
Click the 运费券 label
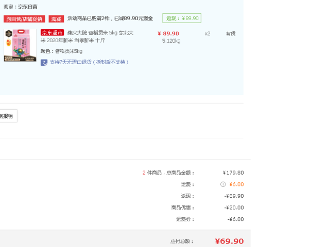[185, 219]
